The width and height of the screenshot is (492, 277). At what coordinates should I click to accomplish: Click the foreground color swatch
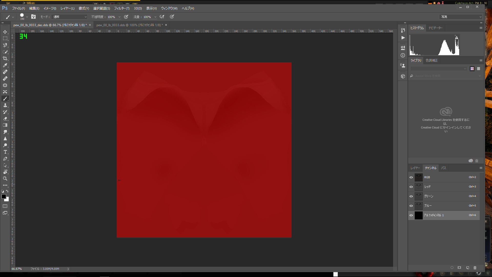pos(4,197)
